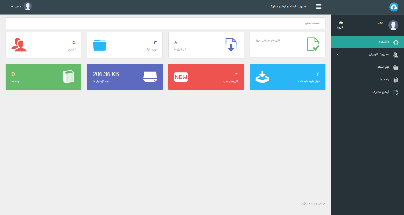This screenshot has height=215, width=404.
Task: Expand the مدیریت کاربران chevron
Action: click(x=338, y=55)
